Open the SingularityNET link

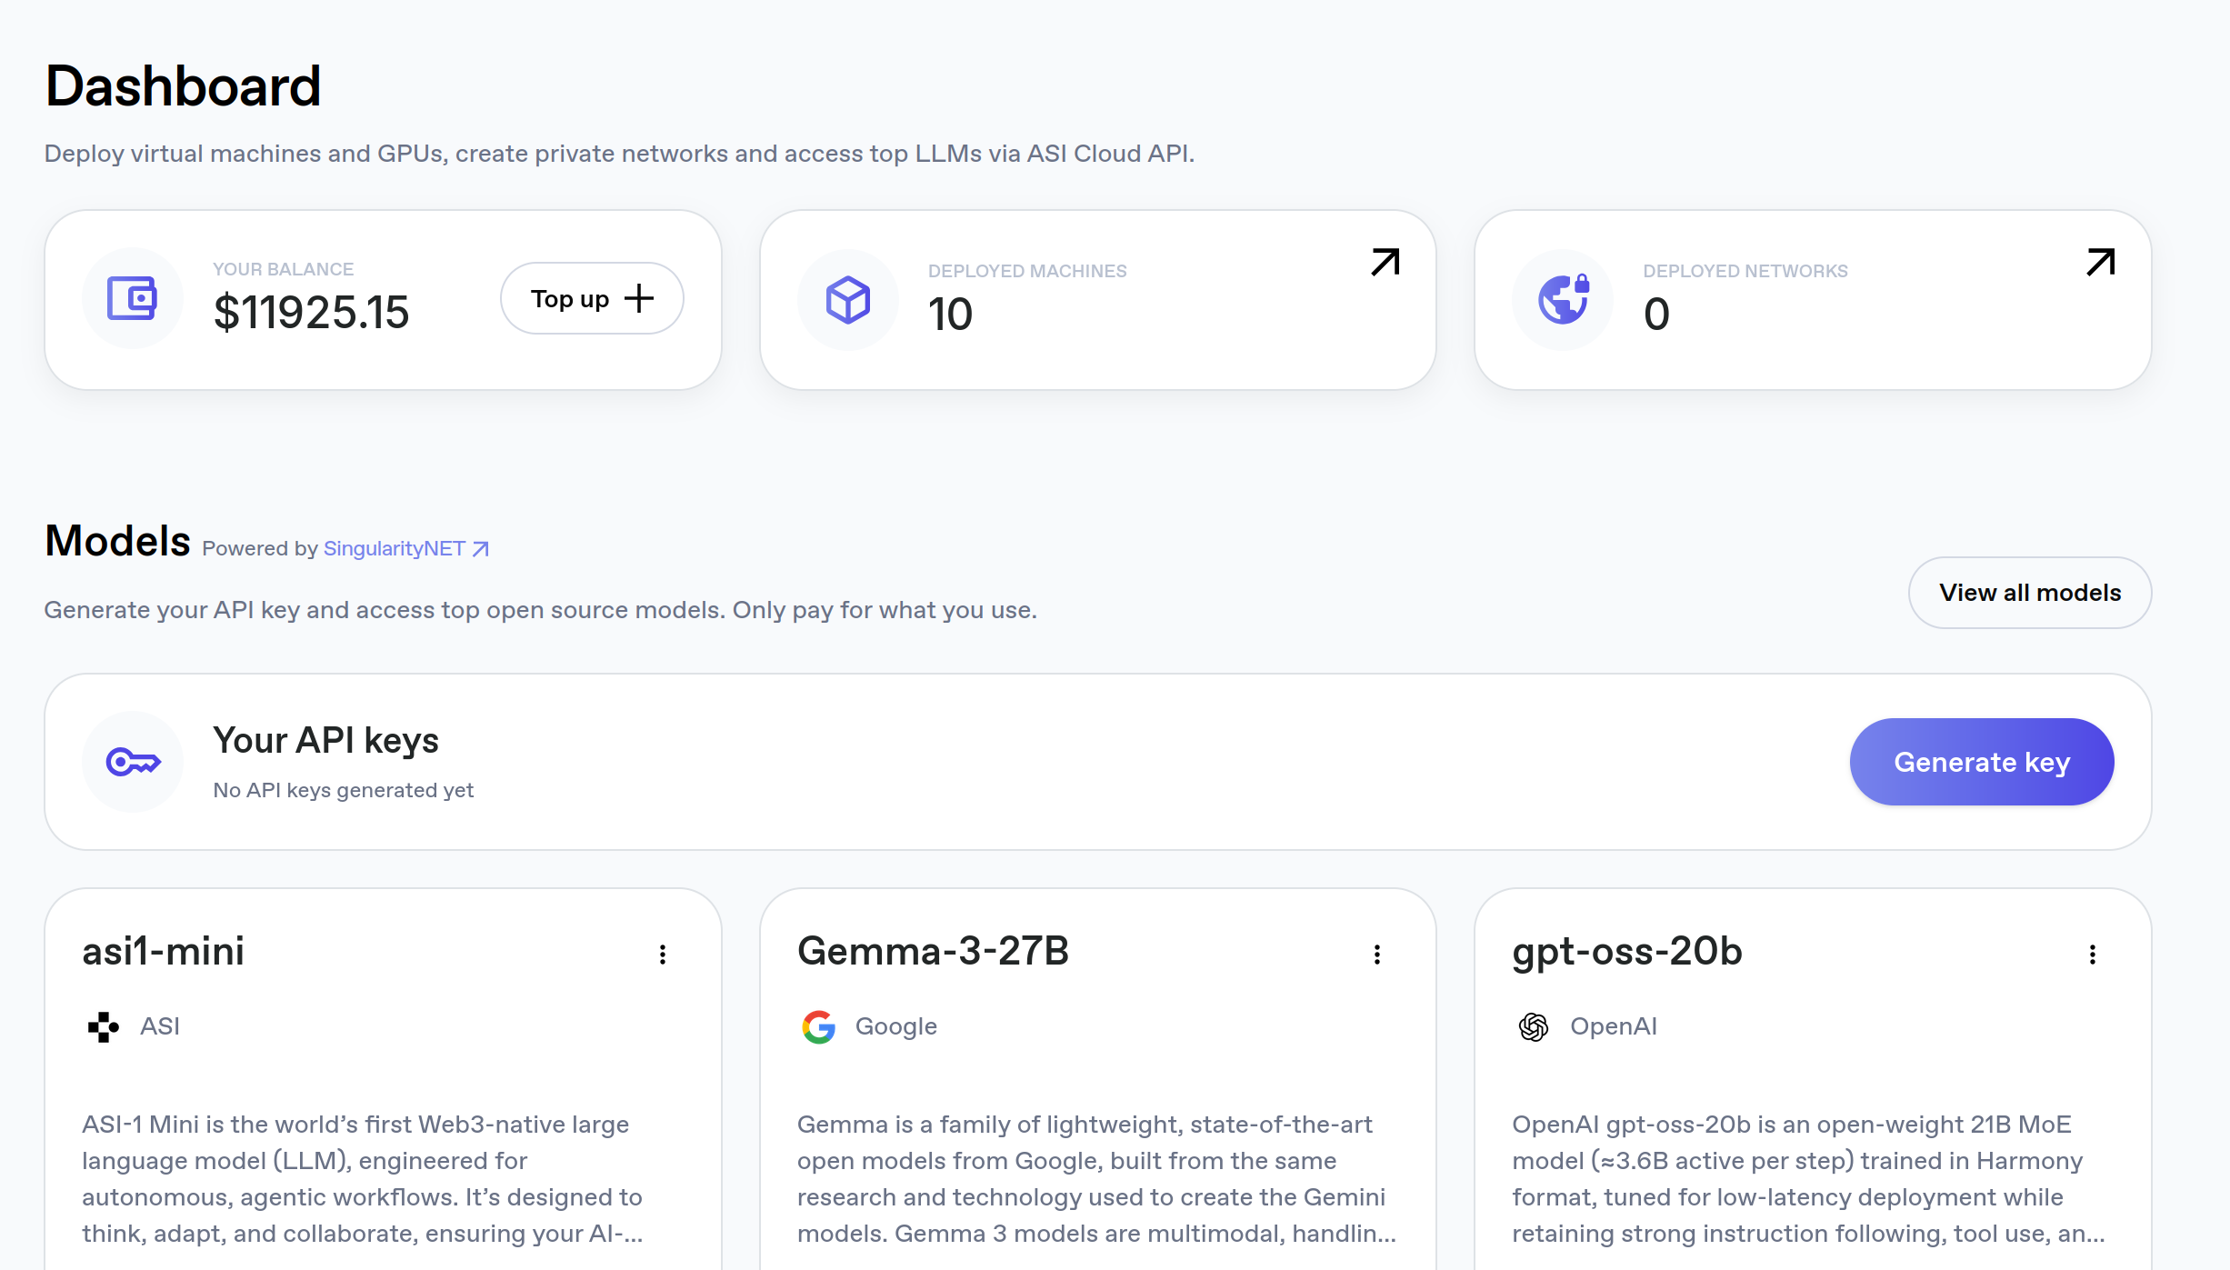(x=395, y=548)
